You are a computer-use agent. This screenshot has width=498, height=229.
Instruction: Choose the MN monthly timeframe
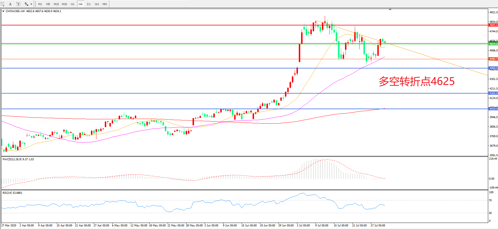tap(105, 4)
